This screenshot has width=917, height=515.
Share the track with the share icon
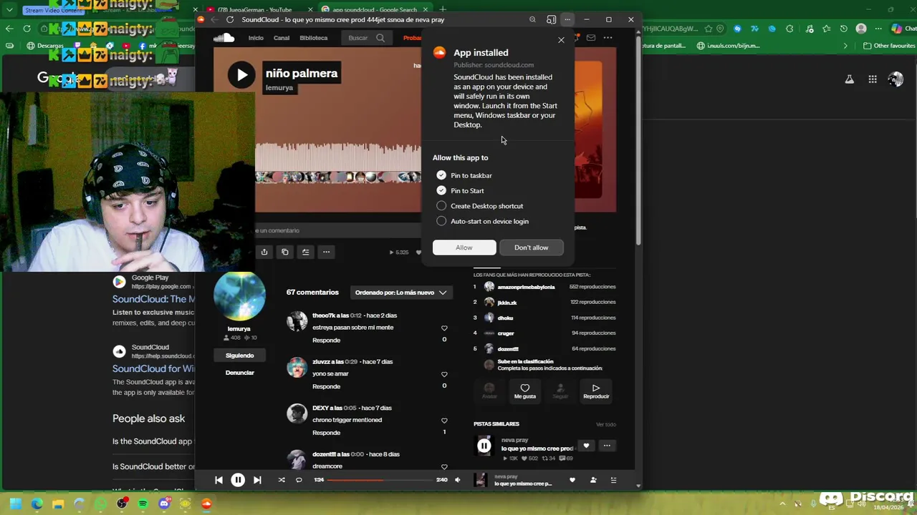(264, 252)
